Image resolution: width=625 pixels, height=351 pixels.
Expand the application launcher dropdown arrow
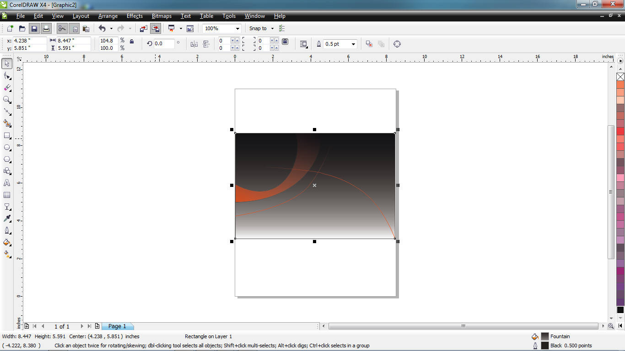coord(181,28)
